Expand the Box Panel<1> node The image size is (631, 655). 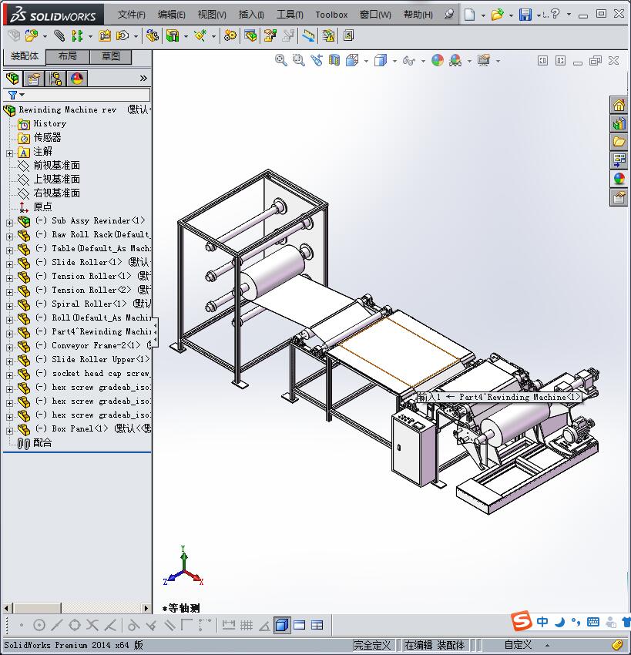(x=9, y=431)
